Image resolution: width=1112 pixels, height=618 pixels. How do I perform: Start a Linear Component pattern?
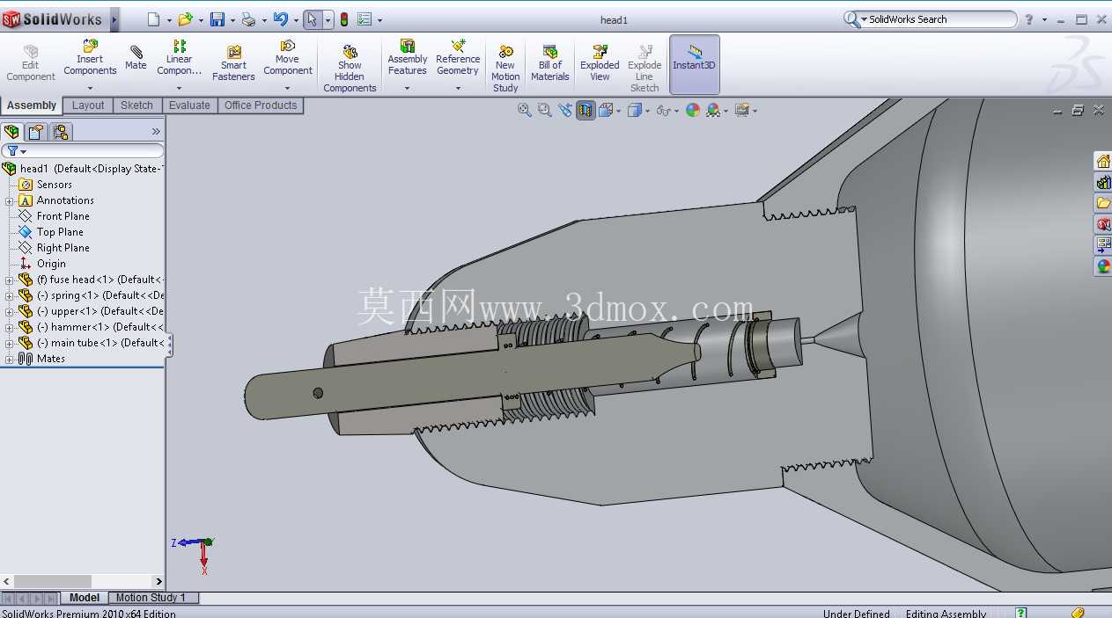[179, 58]
